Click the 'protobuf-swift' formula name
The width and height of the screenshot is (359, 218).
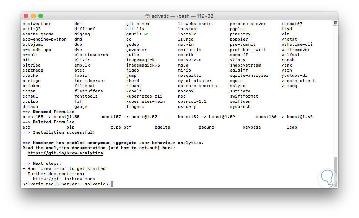pos(248,50)
